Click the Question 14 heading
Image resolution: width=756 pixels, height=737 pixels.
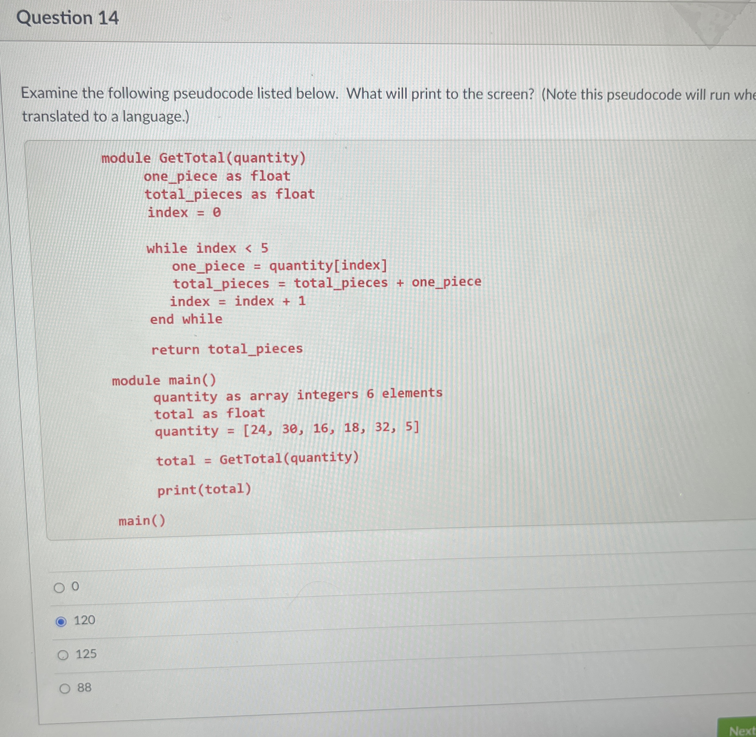pyautogui.click(x=68, y=18)
